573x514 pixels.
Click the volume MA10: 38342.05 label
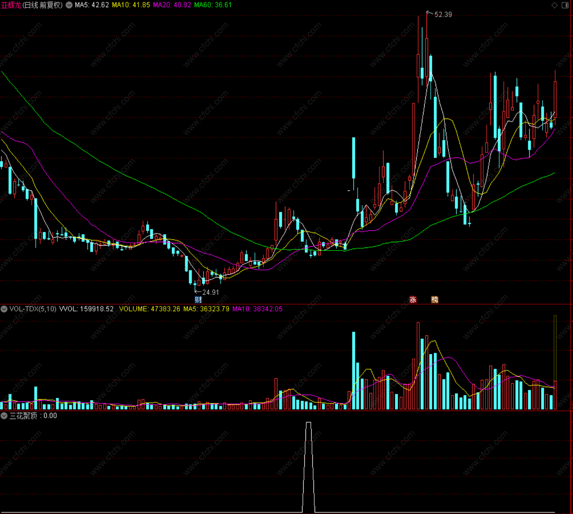pos(258,309)
